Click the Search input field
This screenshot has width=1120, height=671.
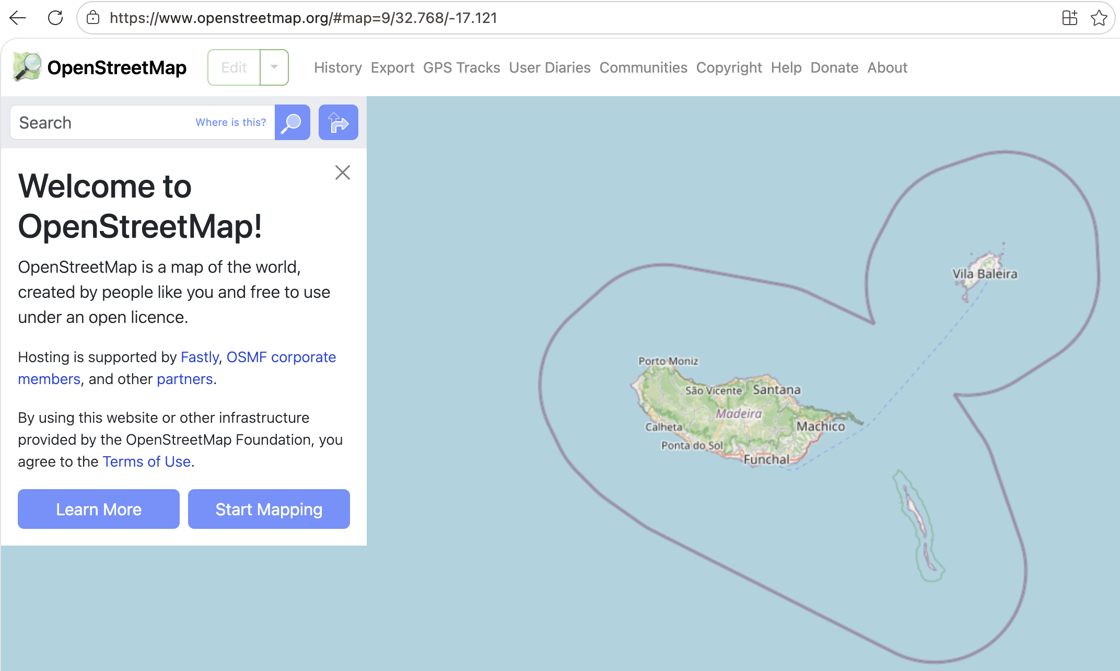click(142, 122)
